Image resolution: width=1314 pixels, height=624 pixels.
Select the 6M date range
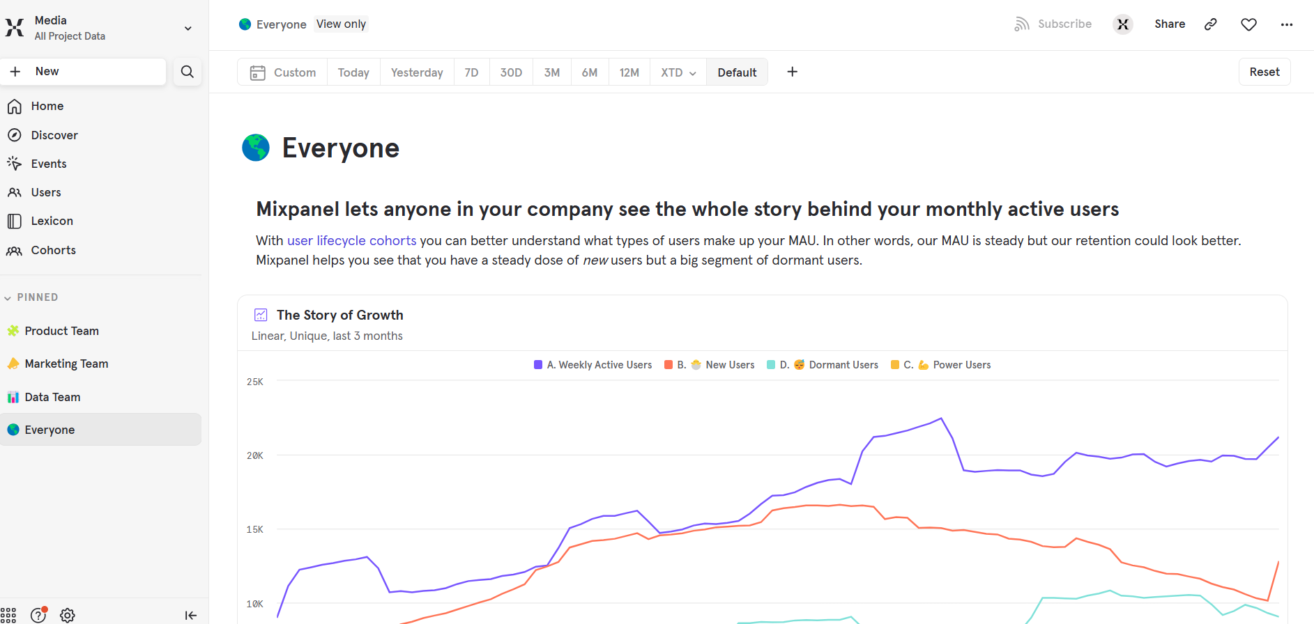(x=590, y=72)
